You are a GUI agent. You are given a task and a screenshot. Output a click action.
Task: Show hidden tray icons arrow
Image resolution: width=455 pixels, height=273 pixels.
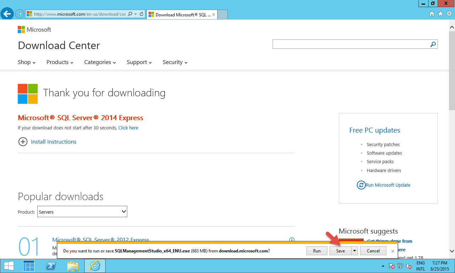383,266
